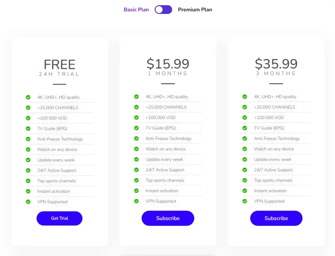Click the checkmark beside Anti-Freeze Technology in $15.99 plan
Image resolution: width=335 pixels, height=256 pixels.
[137, 139]
